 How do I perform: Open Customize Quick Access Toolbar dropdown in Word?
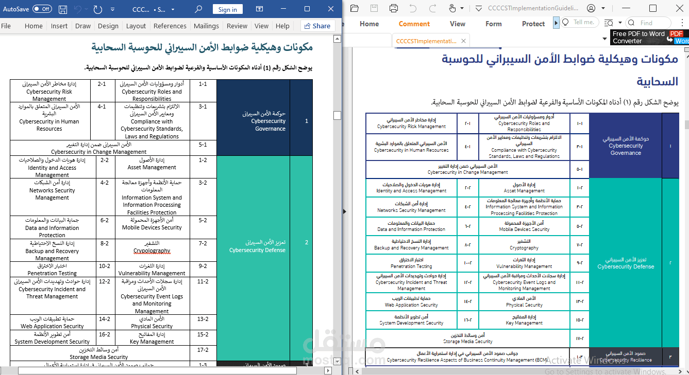[x=113, y=9]
